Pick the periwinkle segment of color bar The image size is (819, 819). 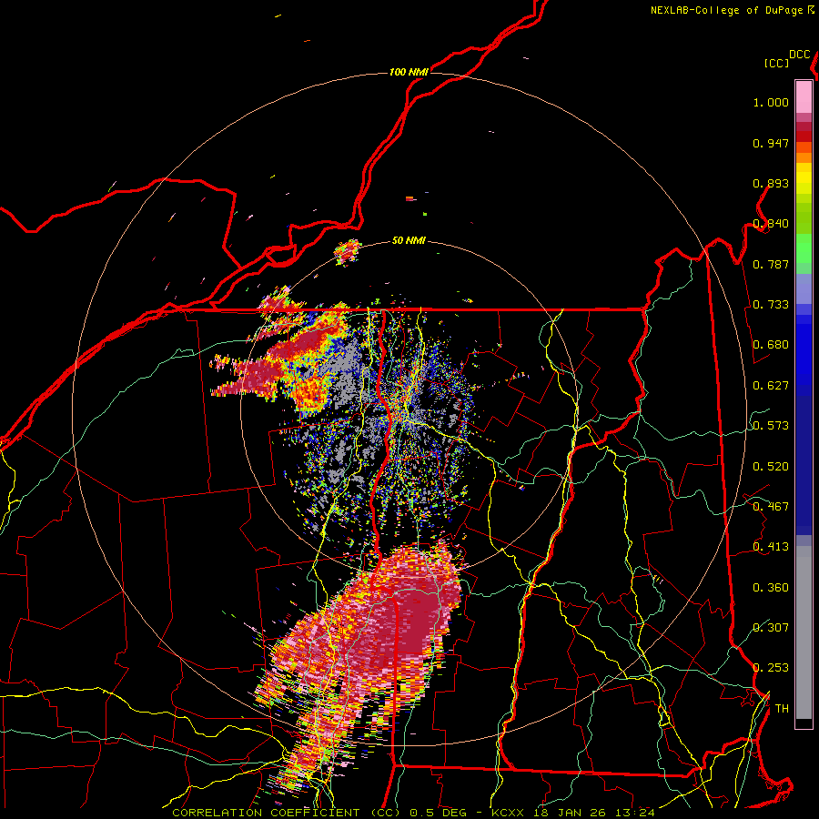coord(804,288)
